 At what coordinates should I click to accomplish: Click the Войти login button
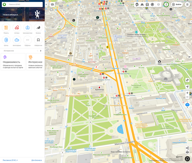click(176, 4)
